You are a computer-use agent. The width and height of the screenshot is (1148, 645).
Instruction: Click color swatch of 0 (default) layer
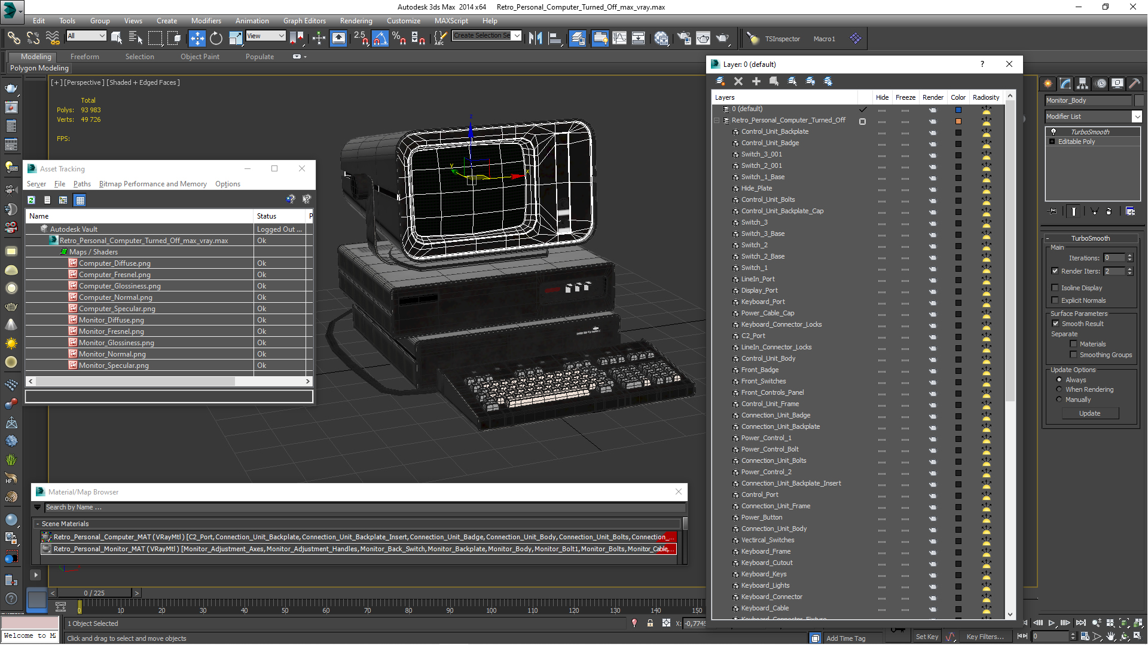pos(958,109)
